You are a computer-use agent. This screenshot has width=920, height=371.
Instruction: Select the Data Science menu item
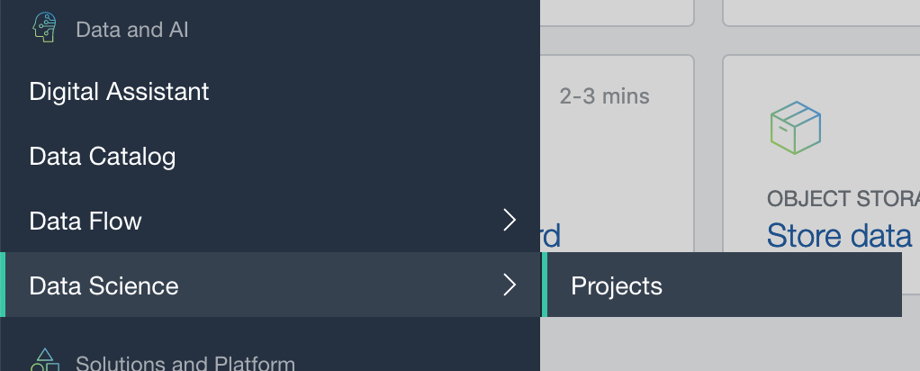(104, 286)
